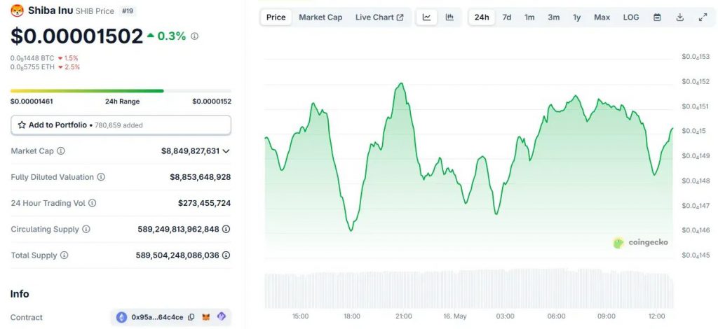Click the $8,849,827,631 market cap value
Screen dimensions: 718x329
coord(191,150)
